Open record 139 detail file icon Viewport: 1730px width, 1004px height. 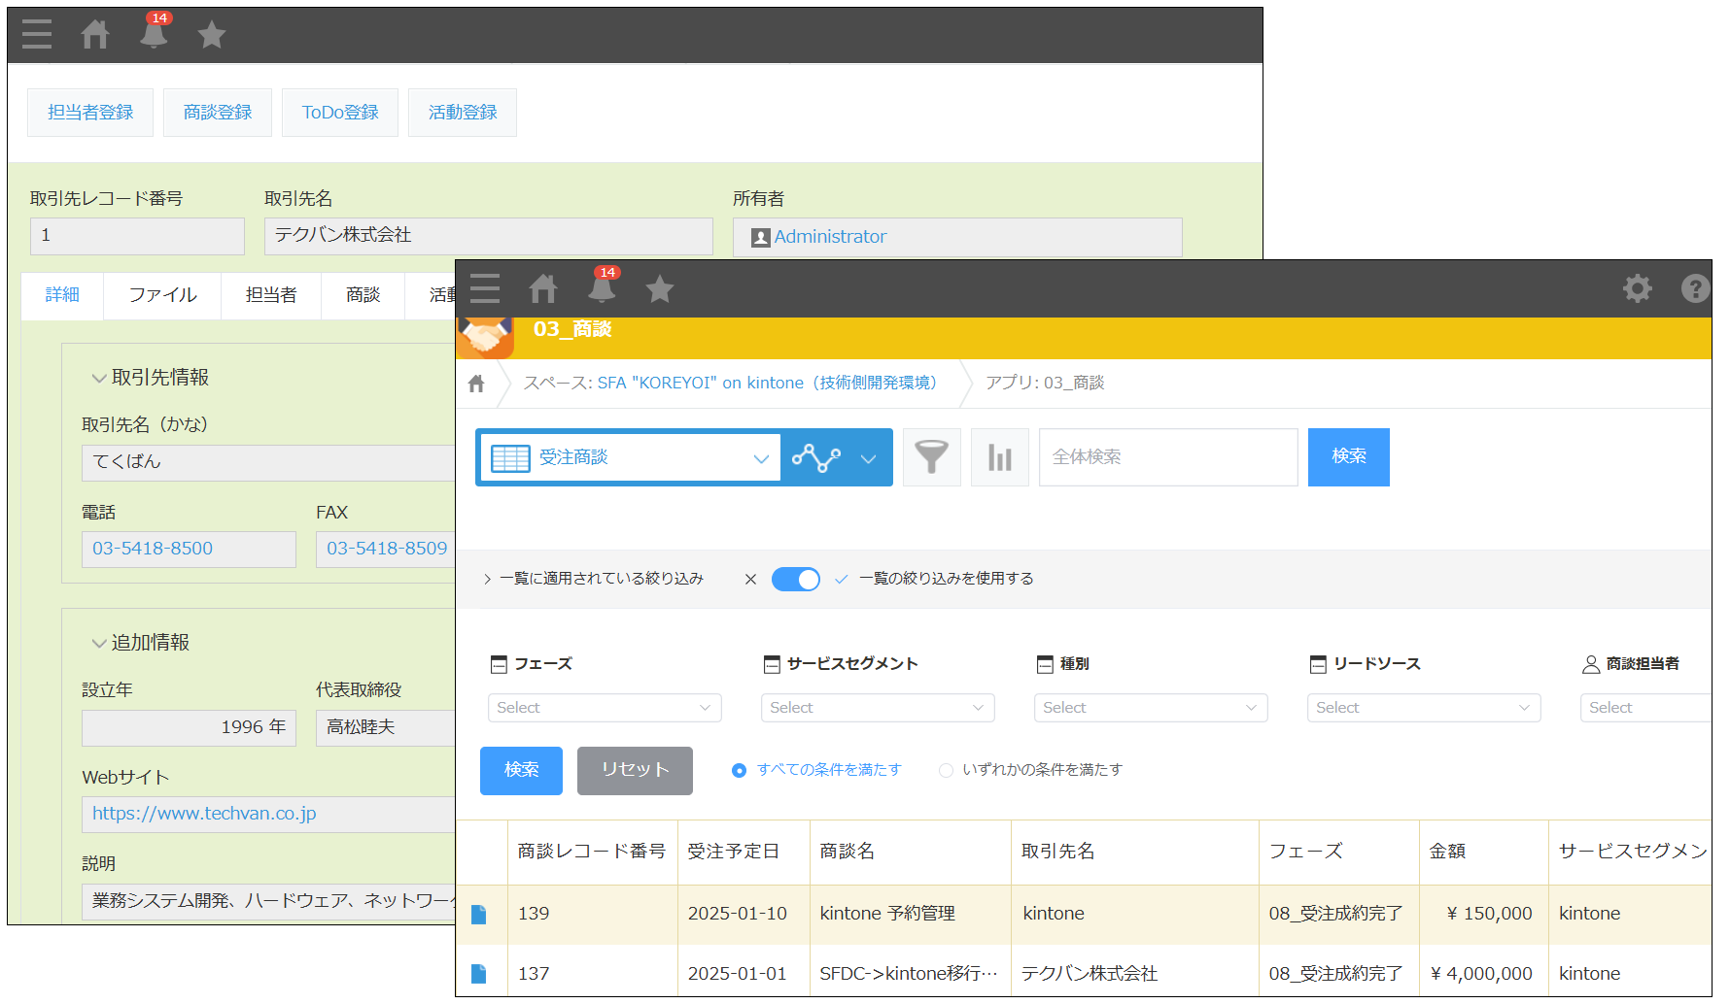click(x=479, y=914)
